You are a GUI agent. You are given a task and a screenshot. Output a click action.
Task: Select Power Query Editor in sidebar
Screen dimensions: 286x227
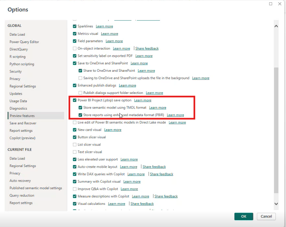point(24,42)
